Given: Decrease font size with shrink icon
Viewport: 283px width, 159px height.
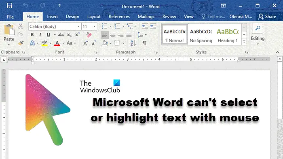Looking at the screenshot, I should [93, 43].
